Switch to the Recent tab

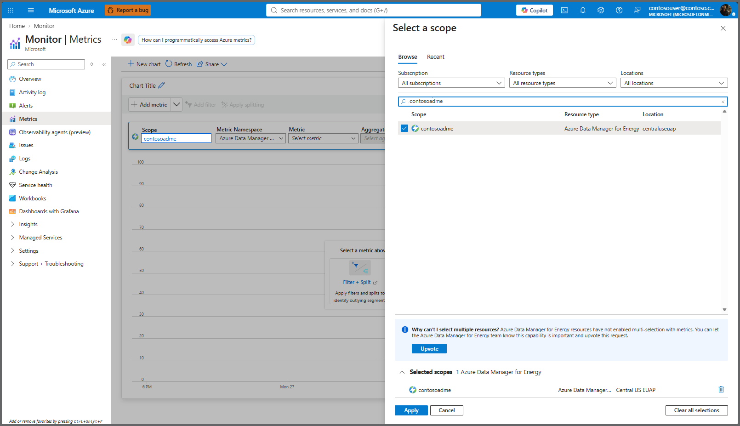pyautogui.click(x=436, y=57)
